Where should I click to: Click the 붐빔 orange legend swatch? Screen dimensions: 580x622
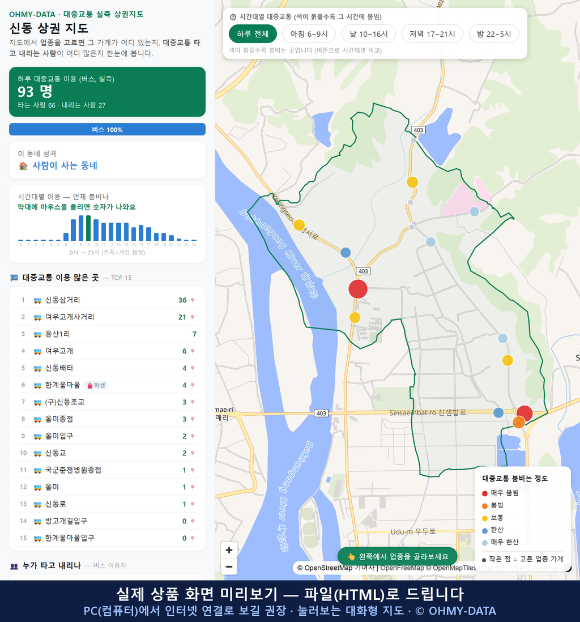point(484,506)
